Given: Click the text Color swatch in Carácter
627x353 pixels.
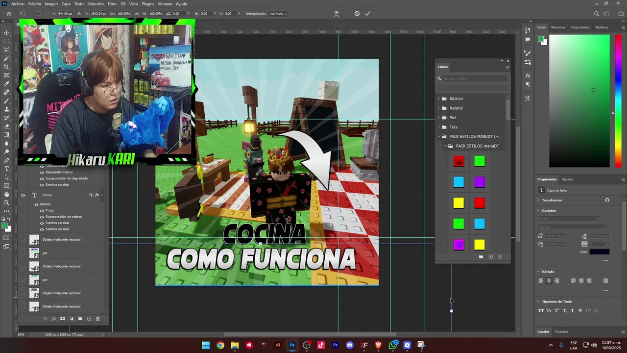Looking at the screenshot, I should tap(600, 252).
